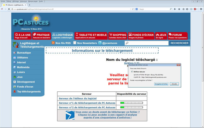Click the Jeux sidebar category

tap(20, 77)
